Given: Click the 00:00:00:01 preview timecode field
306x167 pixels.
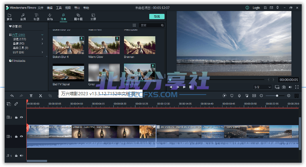Looking at the screenshot, I should 289,80.
